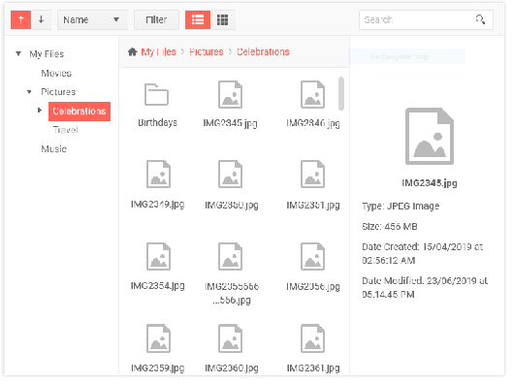The width and height of the screenshot is (513, 384).
Task: Click the large preview image thumbnail
Action: click(x=430, y=137)
